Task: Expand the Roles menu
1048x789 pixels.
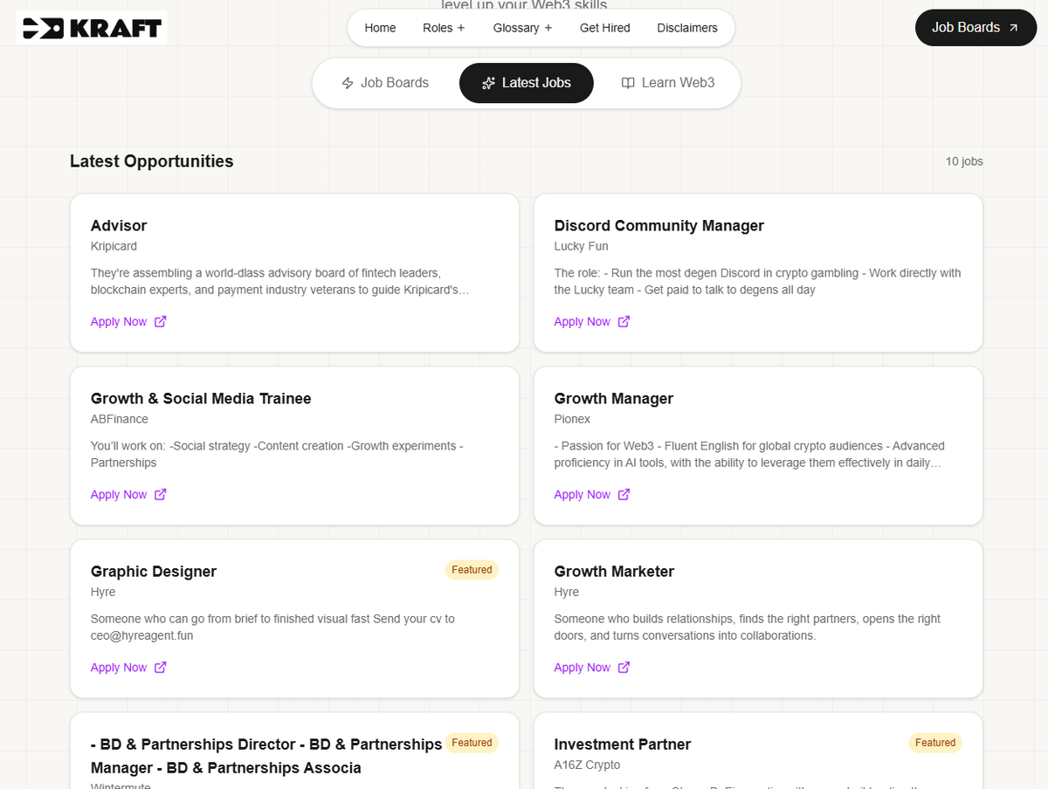Action: 444,28
